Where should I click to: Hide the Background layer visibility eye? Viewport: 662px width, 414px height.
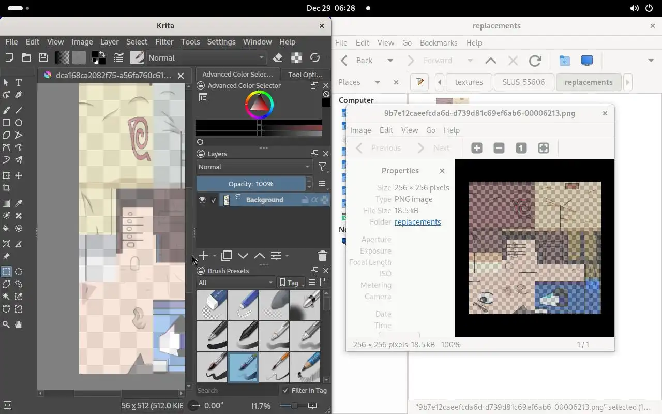point(202,200)
